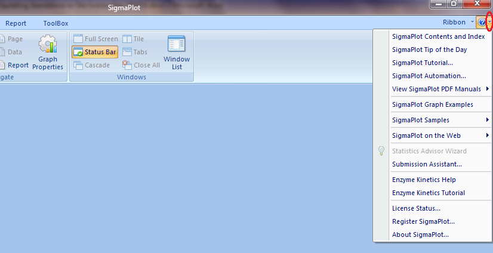
Task: Click the blue Help question mark icon
Action: pyautogui.click(x=481, y=23)
